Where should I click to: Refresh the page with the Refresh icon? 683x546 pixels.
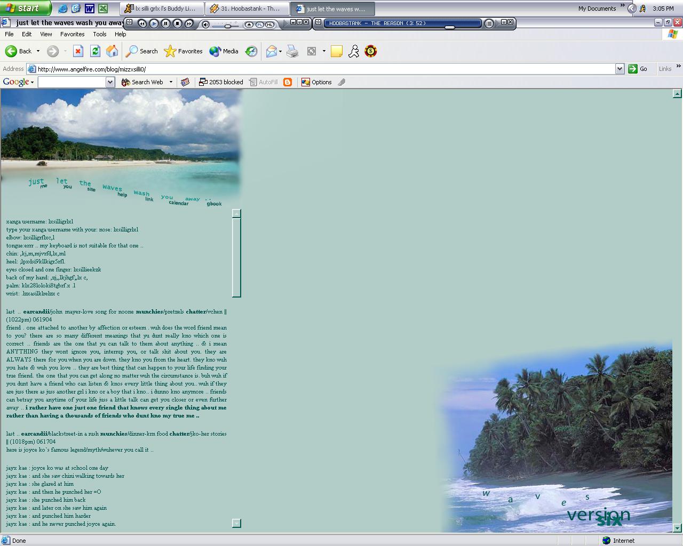pos(95,51)
